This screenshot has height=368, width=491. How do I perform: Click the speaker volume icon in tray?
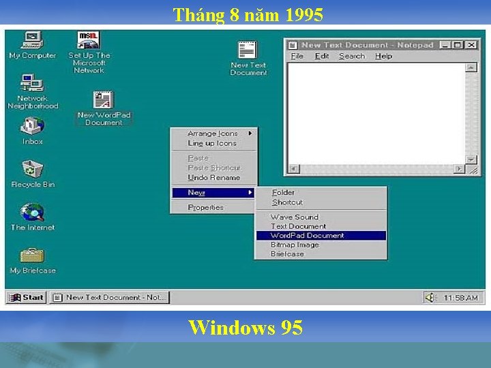click(430, 297)
